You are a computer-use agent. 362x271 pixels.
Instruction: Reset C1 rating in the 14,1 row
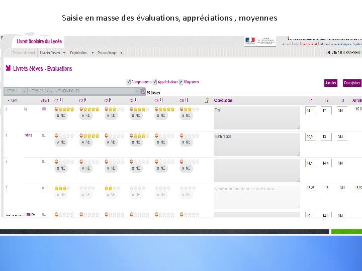56,162
